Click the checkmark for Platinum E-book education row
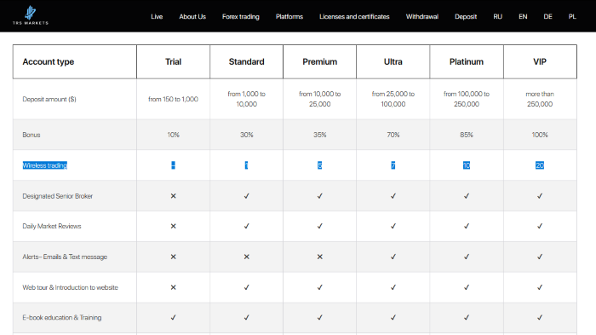The width and height of the screenshot is (596, 335). tap(467, 317)
